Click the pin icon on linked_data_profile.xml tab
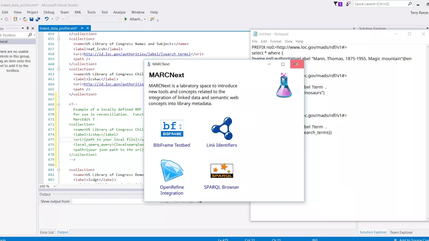The image size is (429, 241). coord(82,28)
